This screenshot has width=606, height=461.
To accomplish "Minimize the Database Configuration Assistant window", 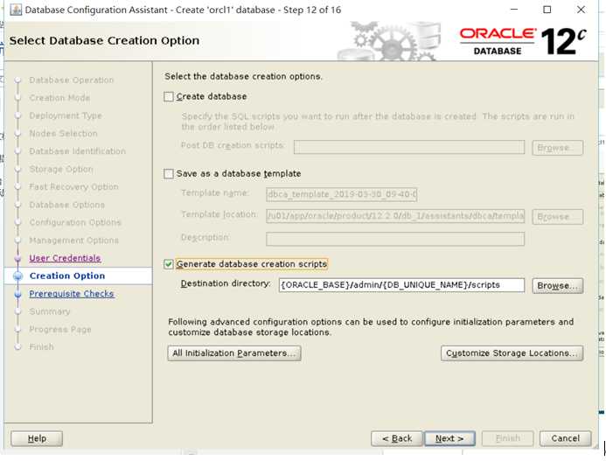I will [x=514, y=10].
